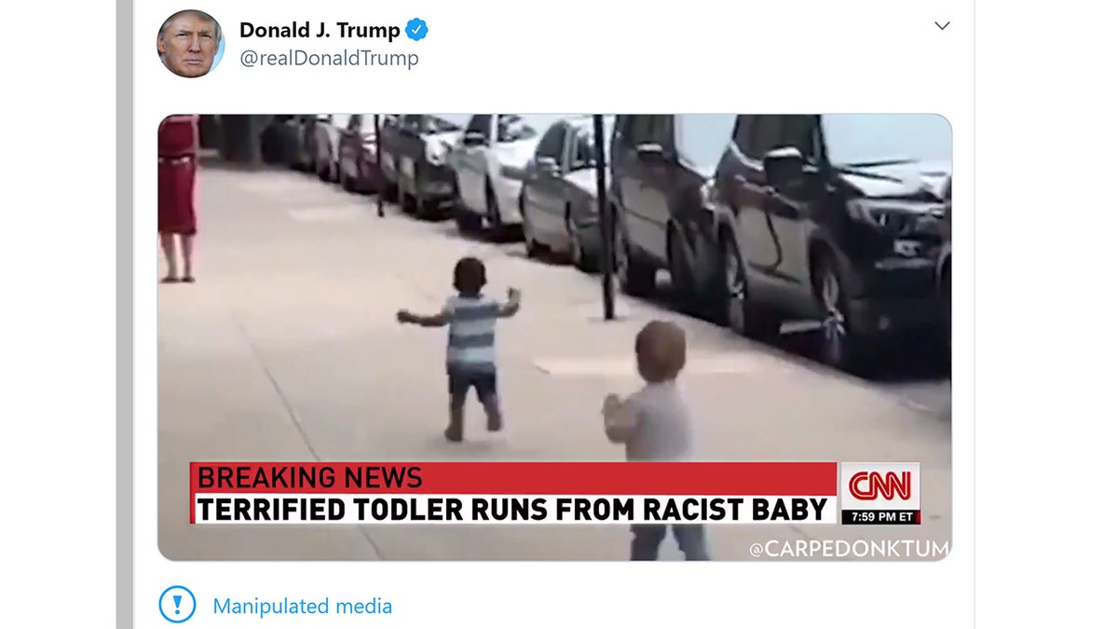
Task: Click the black SUV parked on right
Action: click(829, 233)
